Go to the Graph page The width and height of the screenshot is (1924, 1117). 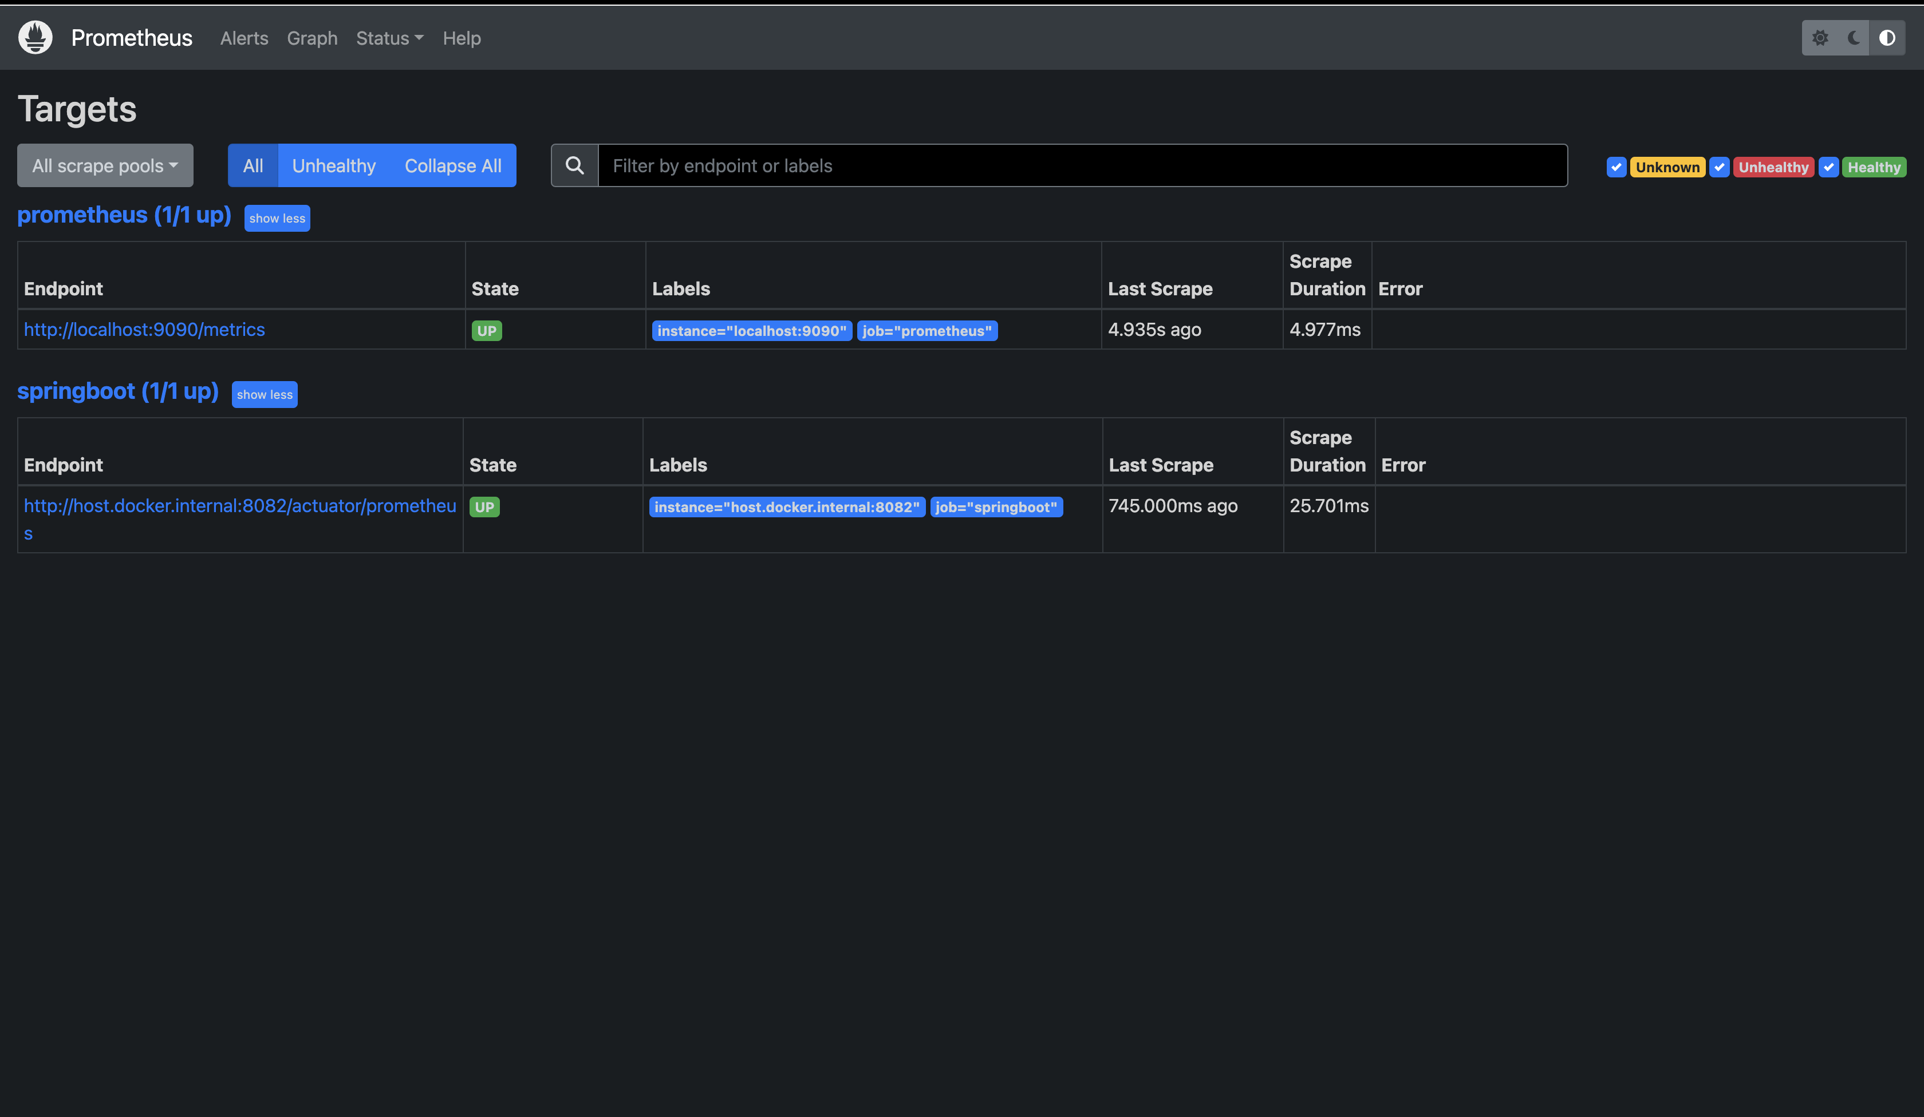[312, 38]
